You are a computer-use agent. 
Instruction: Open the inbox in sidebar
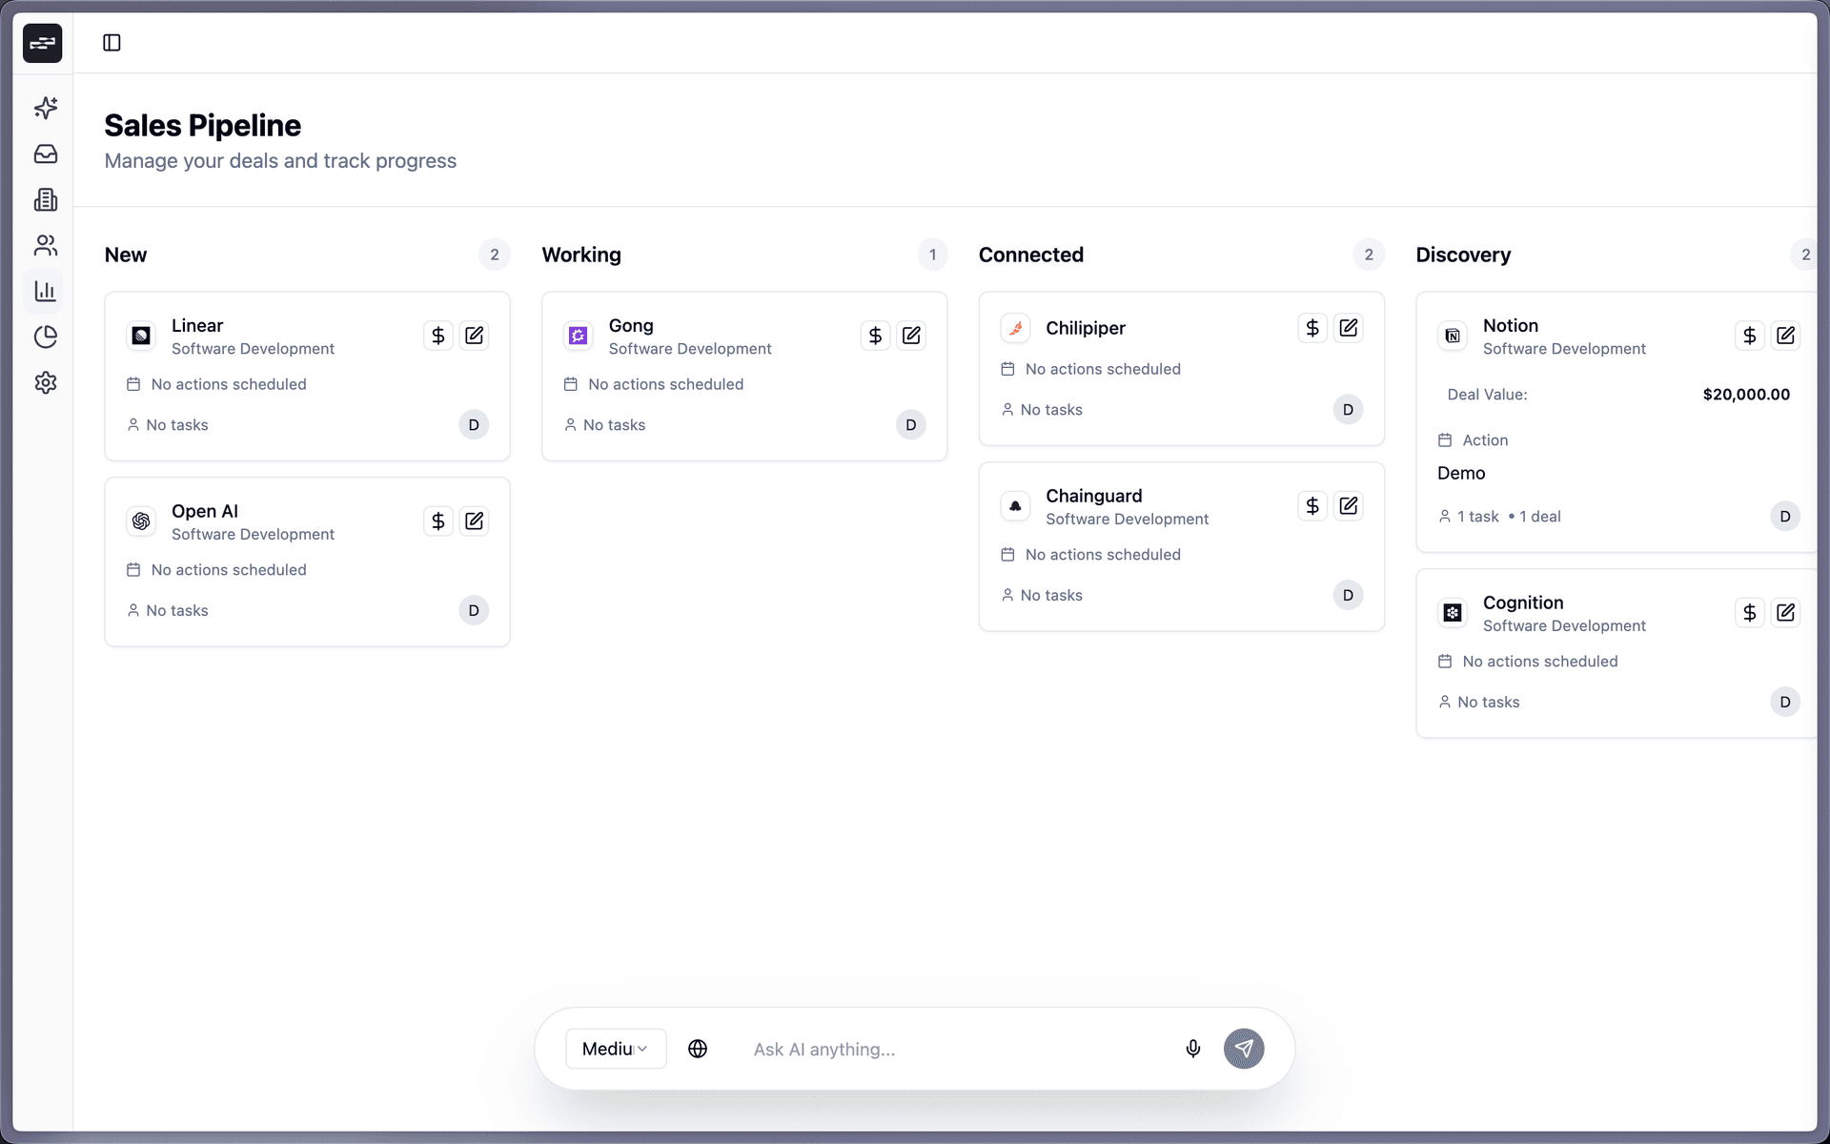[x=45, y=153]
